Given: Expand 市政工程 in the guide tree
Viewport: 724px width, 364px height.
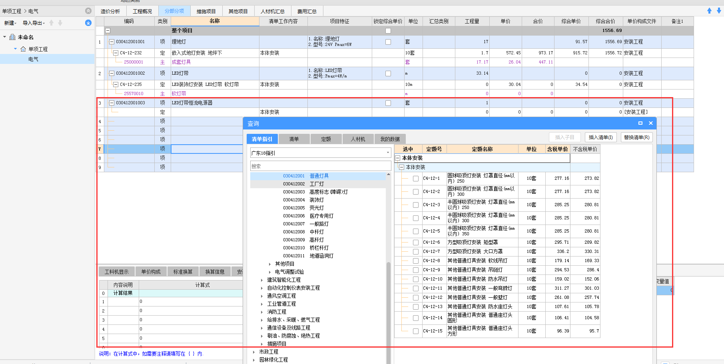Looking at the screenshot, I should point(254,352).
